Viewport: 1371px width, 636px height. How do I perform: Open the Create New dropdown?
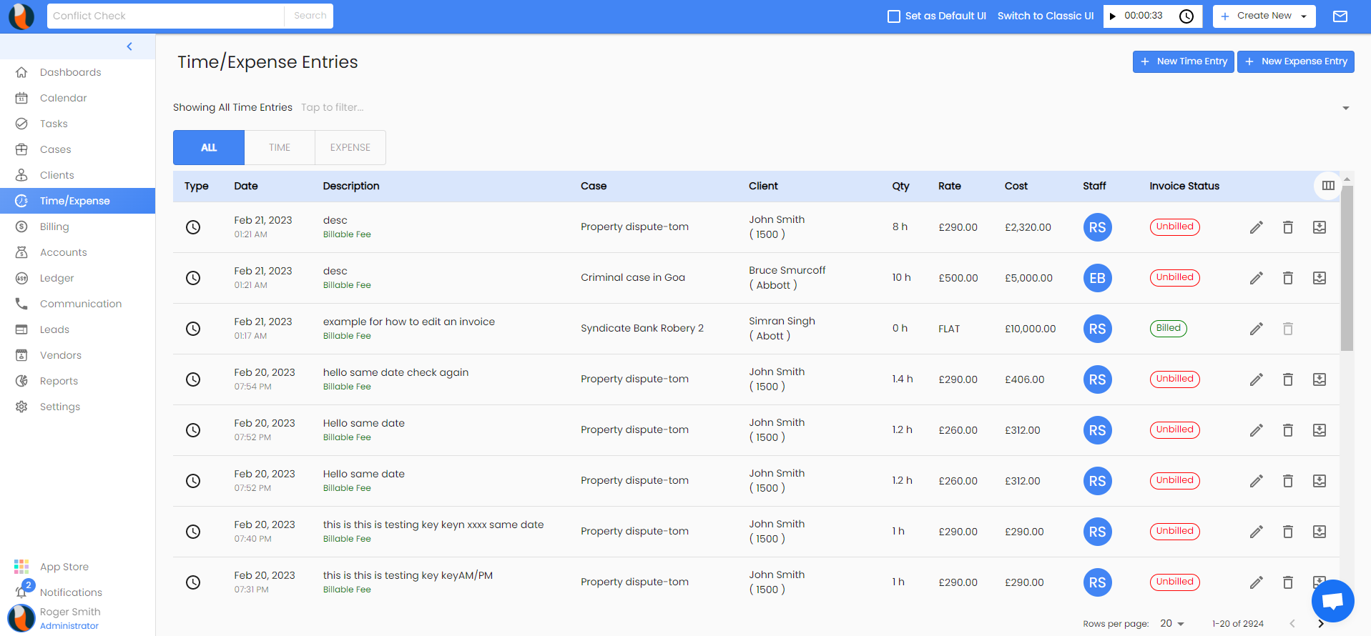[1264, 16]
